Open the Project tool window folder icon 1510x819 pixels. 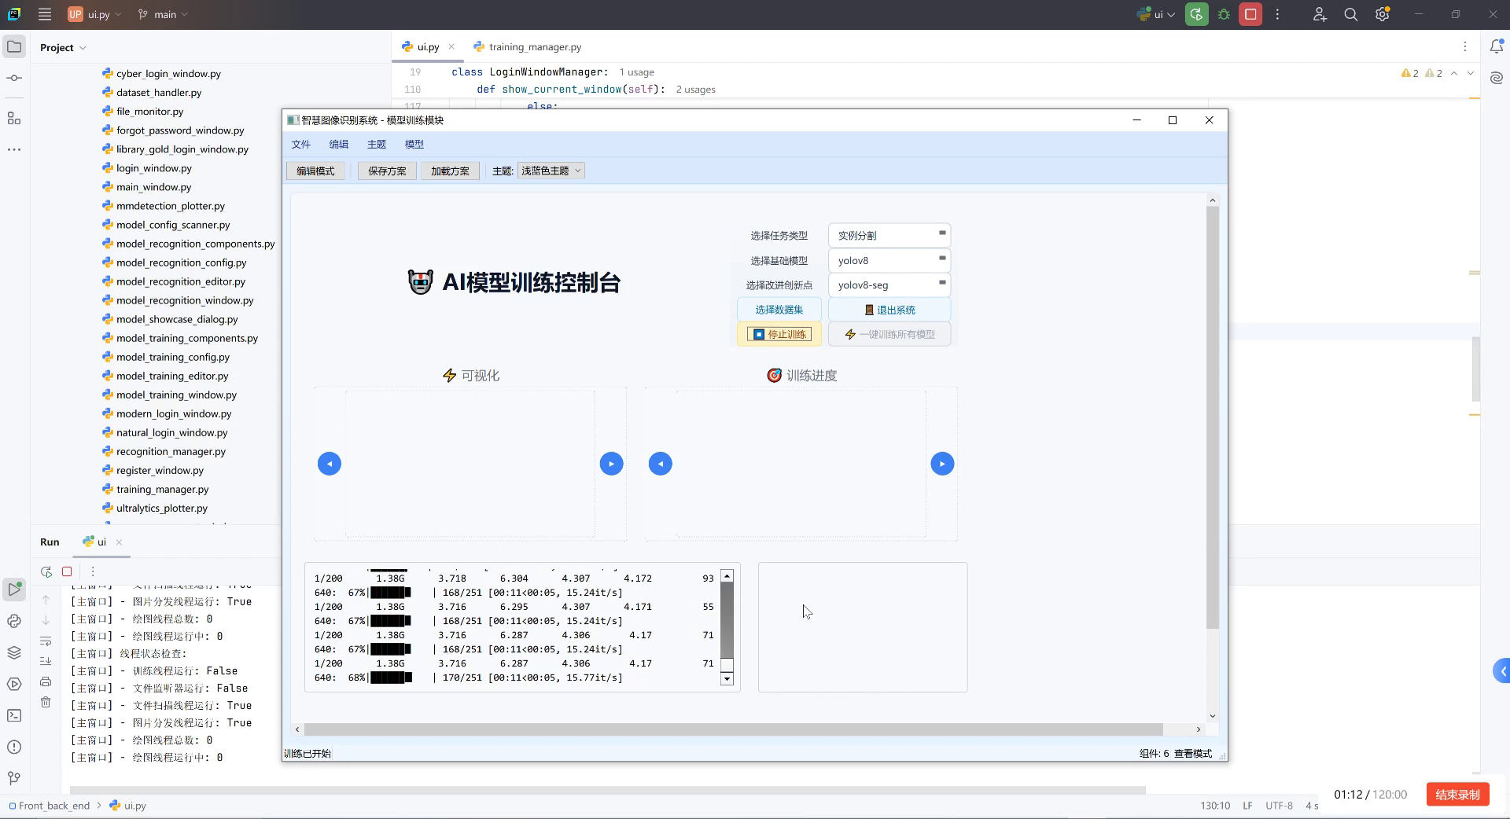[14, 47]
